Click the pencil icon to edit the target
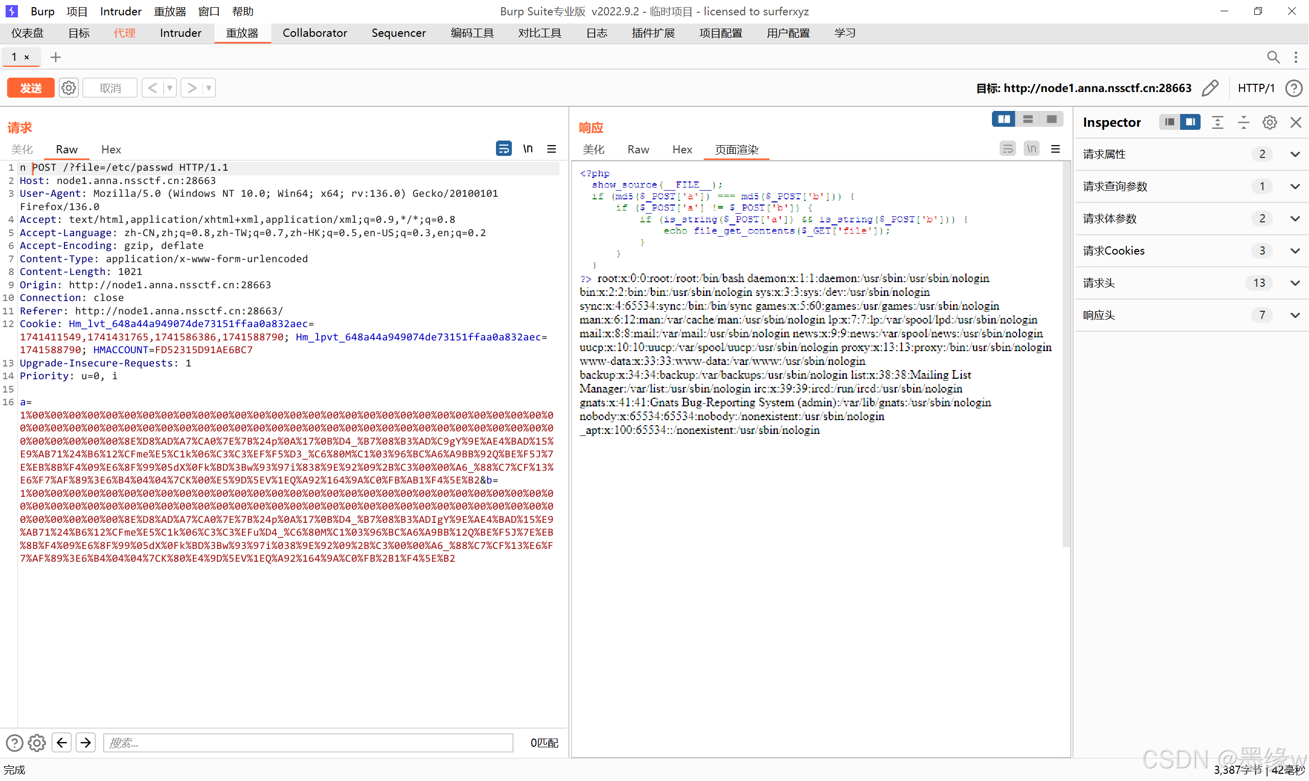This screenshot has width=1309, height=781. [1210, 88]
